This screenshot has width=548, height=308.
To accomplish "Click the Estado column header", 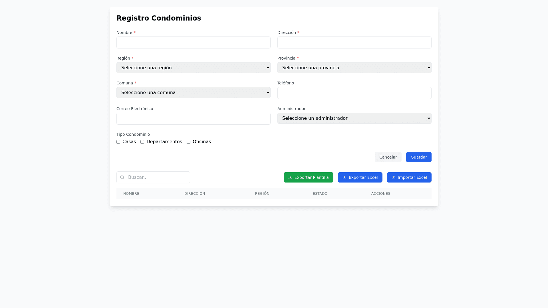I will (x=320, y=194).
